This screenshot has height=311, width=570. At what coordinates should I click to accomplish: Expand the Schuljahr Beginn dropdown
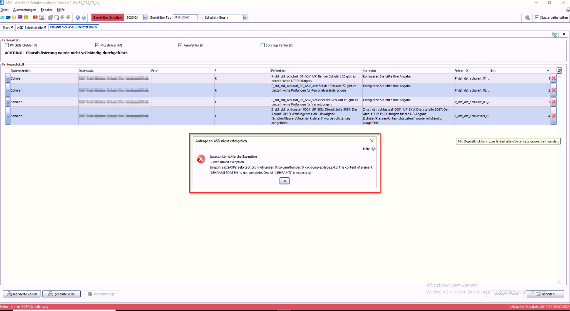(x=246, y=17)
